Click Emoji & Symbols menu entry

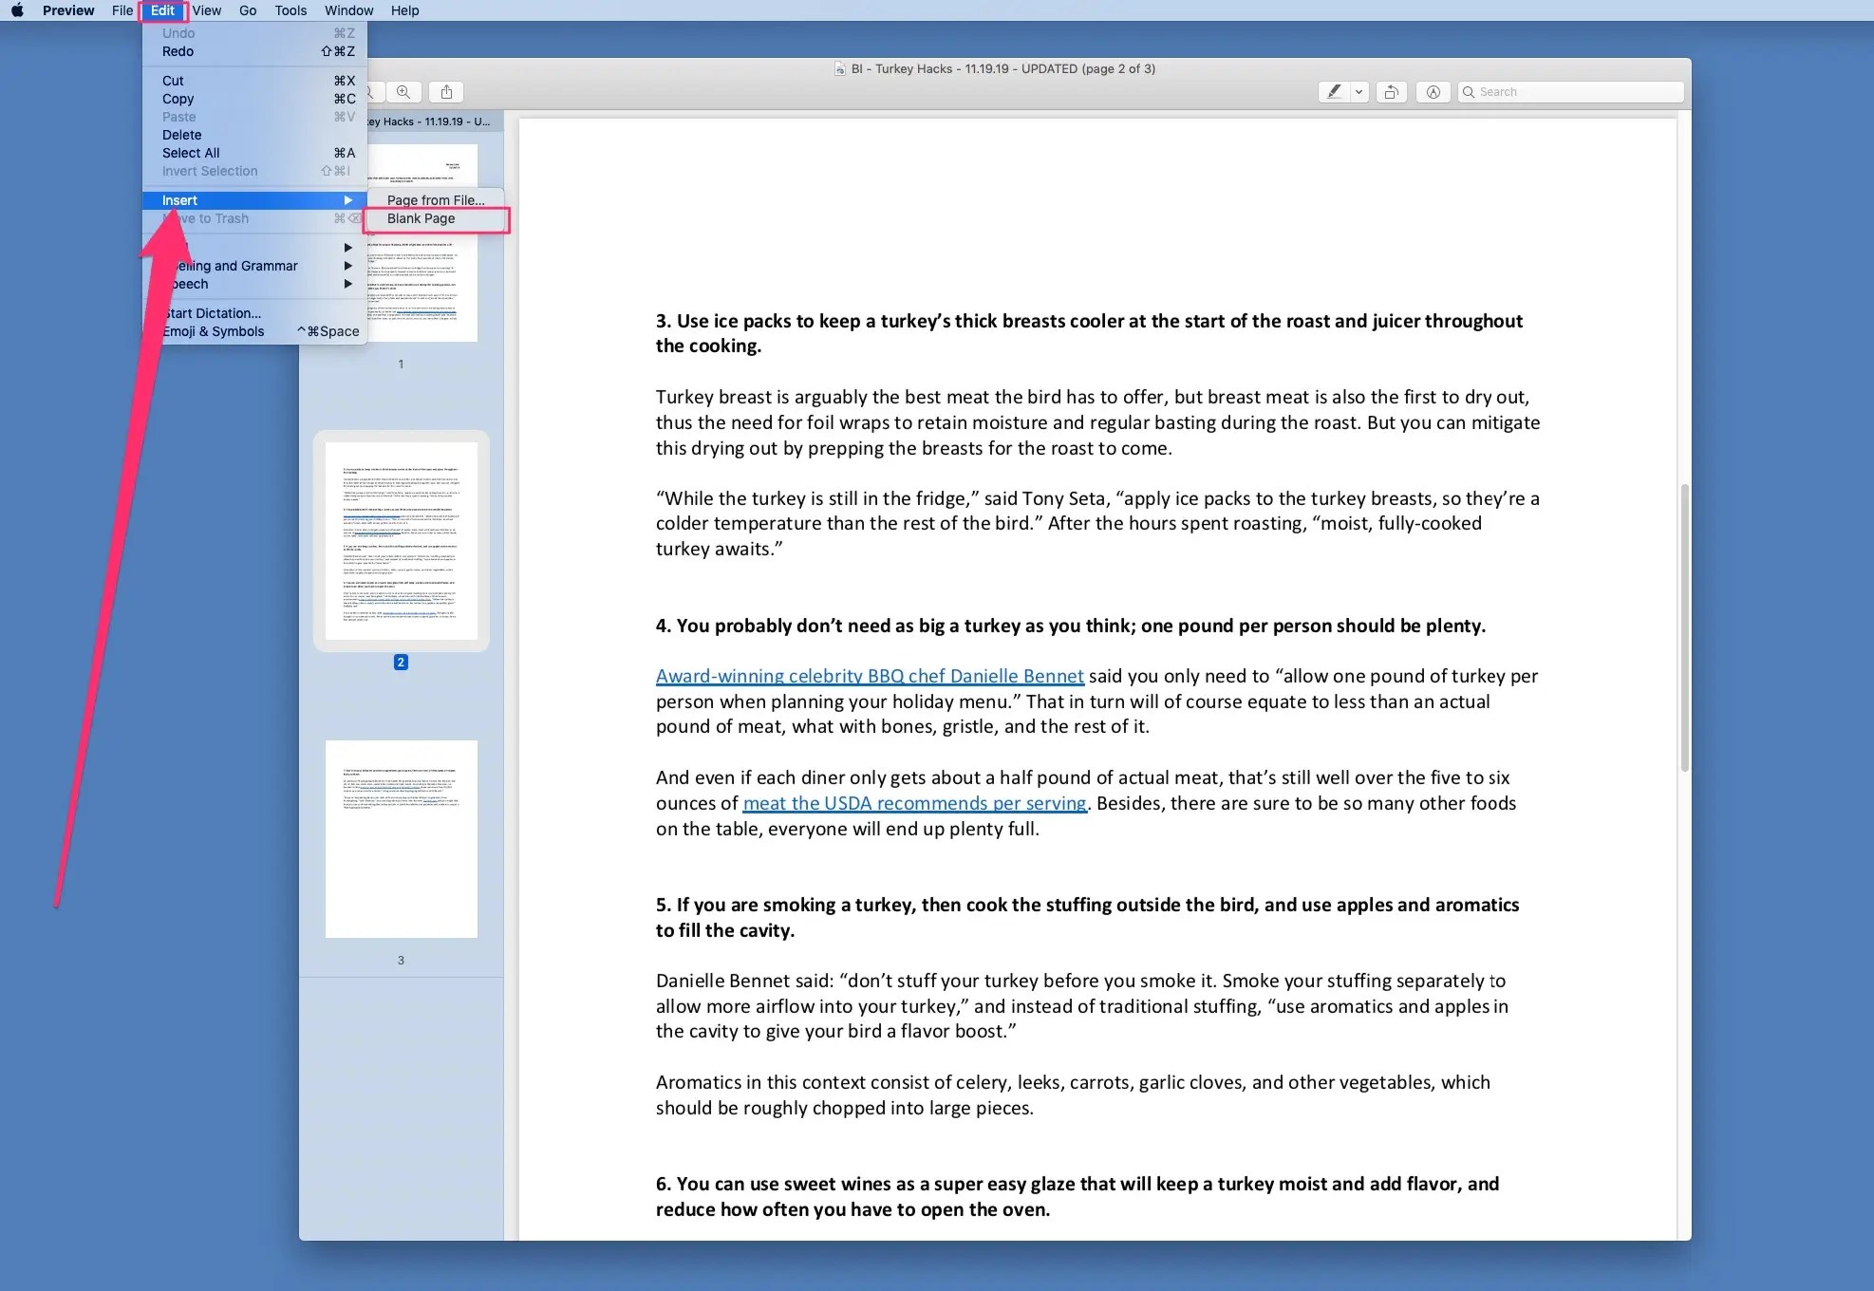(x=214, y=331)
